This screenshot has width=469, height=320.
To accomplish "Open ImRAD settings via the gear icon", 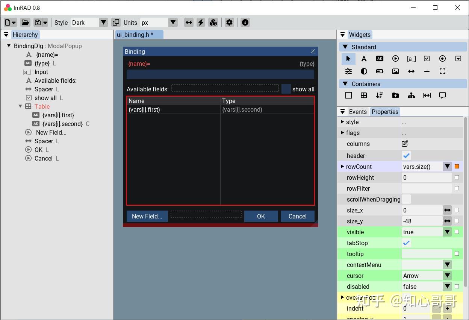I will (x=229, y=22).
